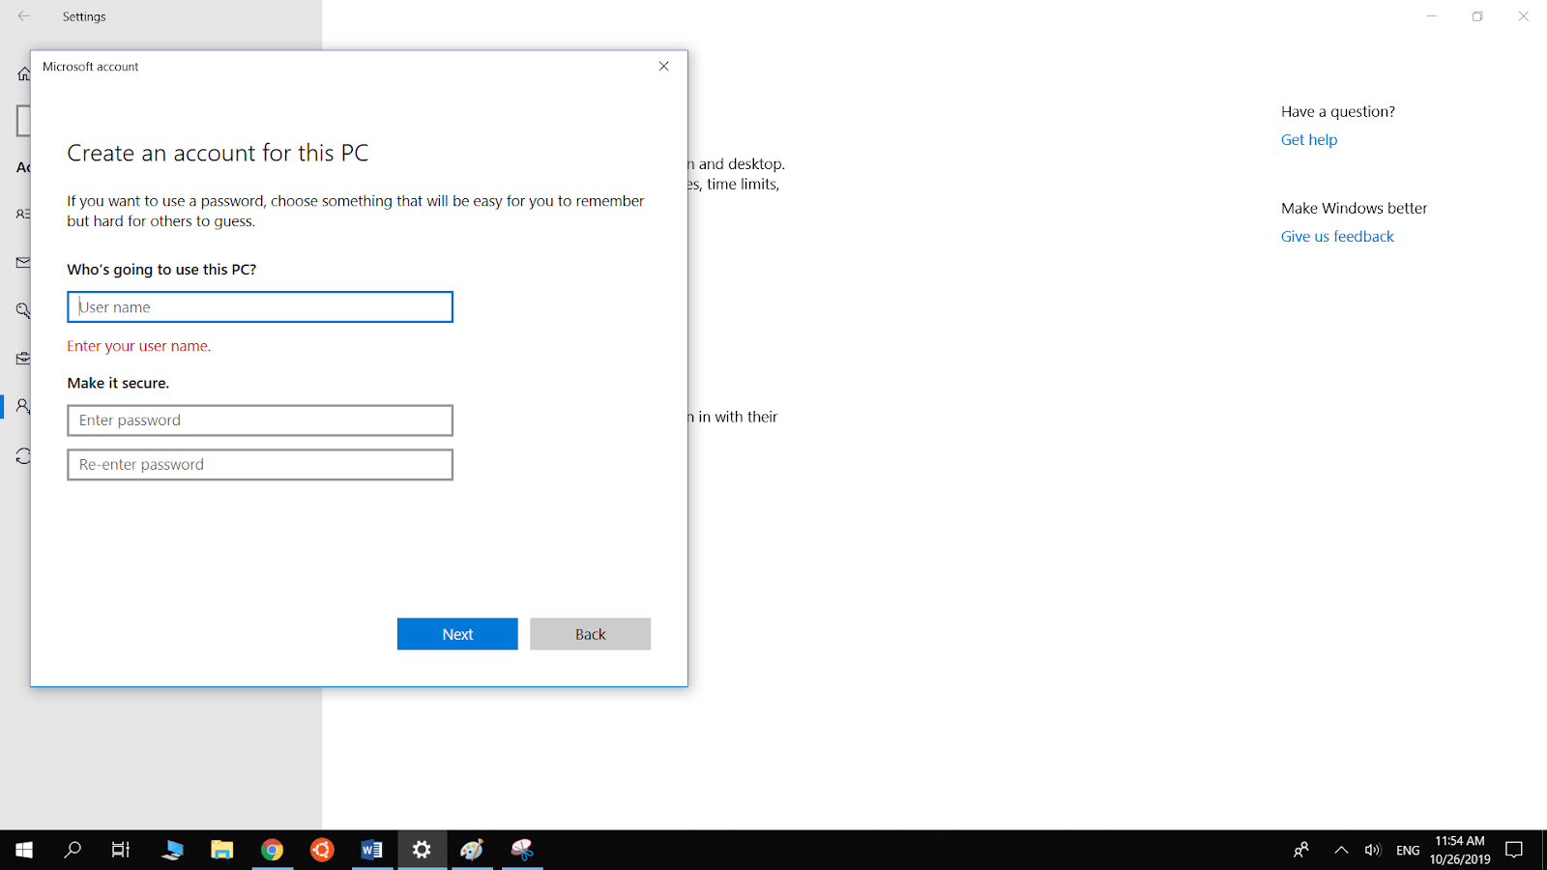1547x870 pixels.
Task: Close the Settings window
Action: click(1523, 16)
